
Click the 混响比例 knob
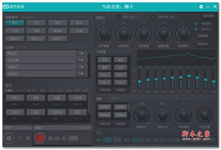pos(162,115)
